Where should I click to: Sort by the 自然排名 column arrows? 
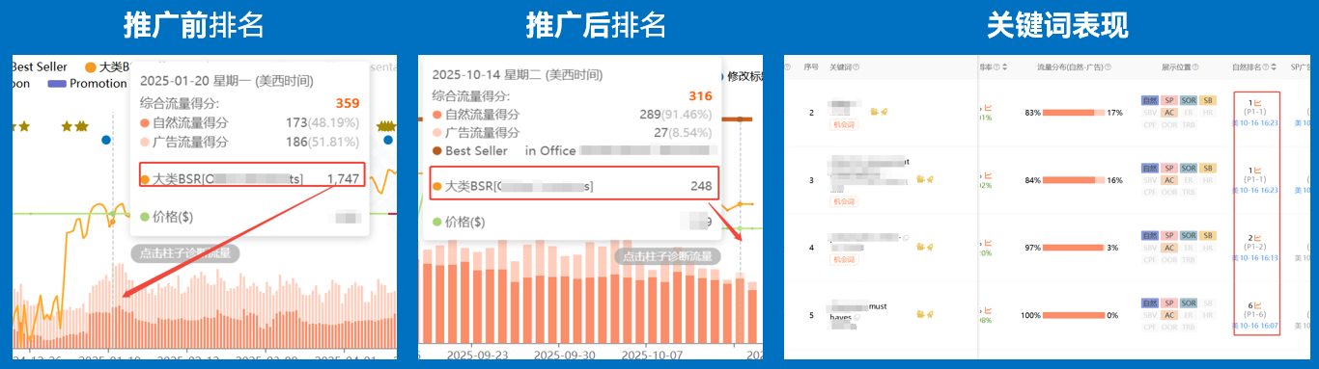pyautogui.click(x=1275, y=67)
